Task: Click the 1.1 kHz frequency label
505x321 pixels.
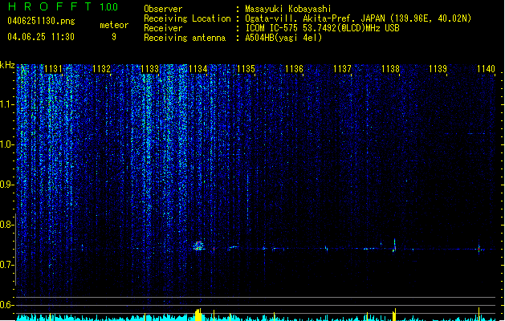Action: point(6,104)
